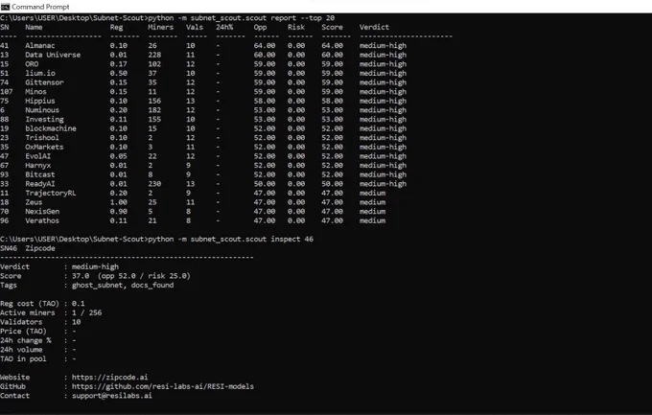The image size is (652, 415).
Task: Click the GitHub URL for RESI-models
Action: [x=163, y=386]
